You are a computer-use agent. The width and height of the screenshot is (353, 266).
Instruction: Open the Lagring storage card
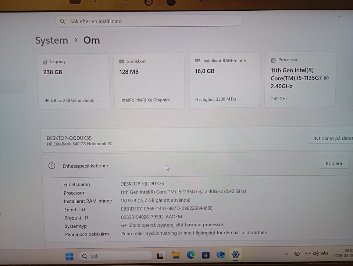[74, 81]
